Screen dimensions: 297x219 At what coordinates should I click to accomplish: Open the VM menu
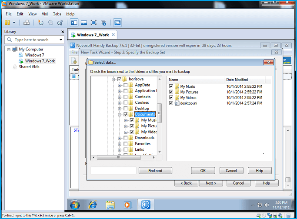45,14
